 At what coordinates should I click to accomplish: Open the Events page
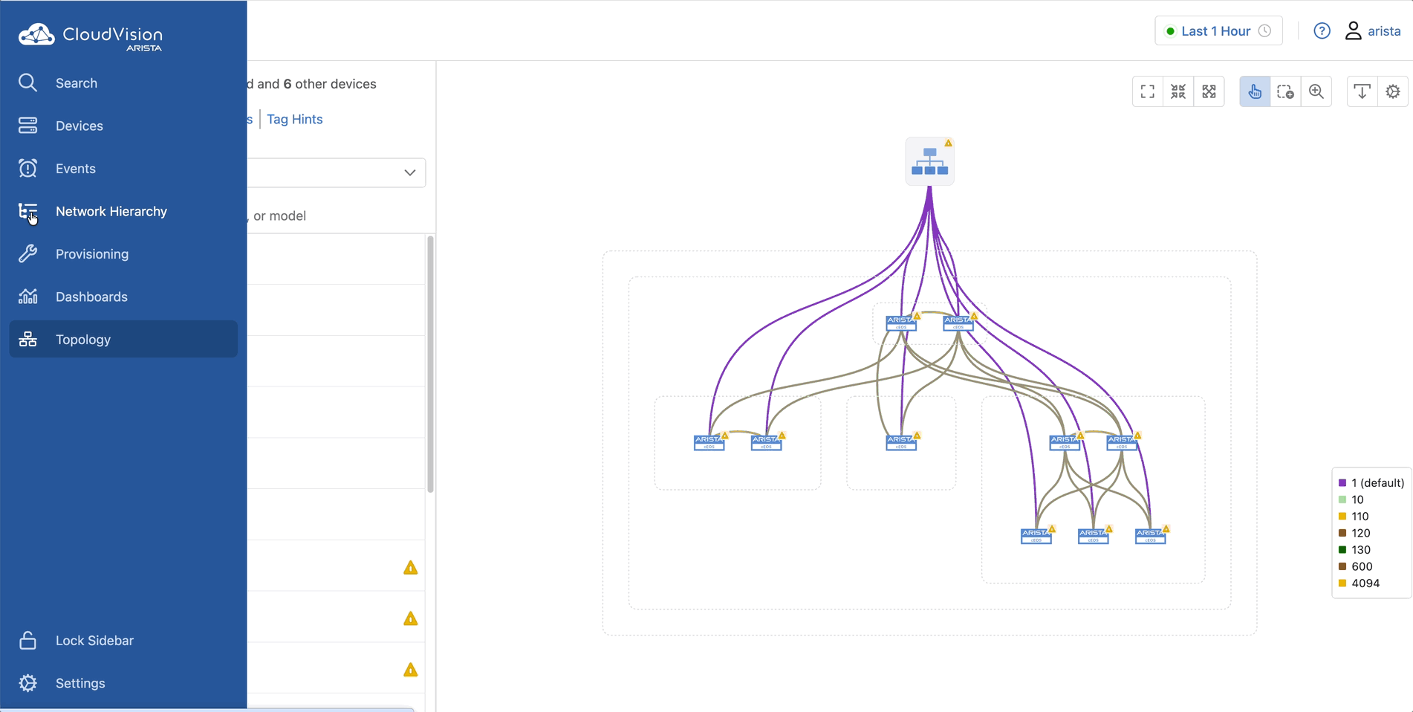123,169
